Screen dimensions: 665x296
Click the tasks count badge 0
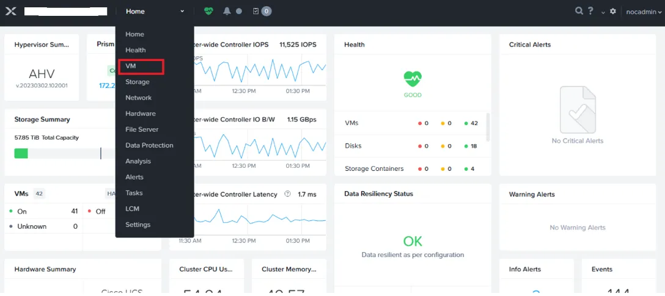[x=266, y=12]
